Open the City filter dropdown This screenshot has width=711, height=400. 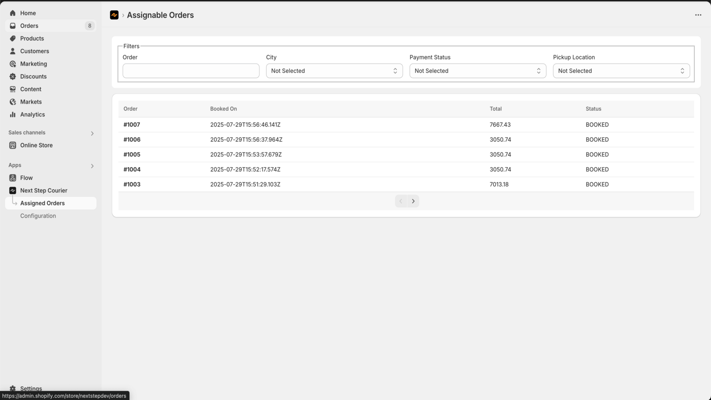pyautogui.click(x=334, y=71)
